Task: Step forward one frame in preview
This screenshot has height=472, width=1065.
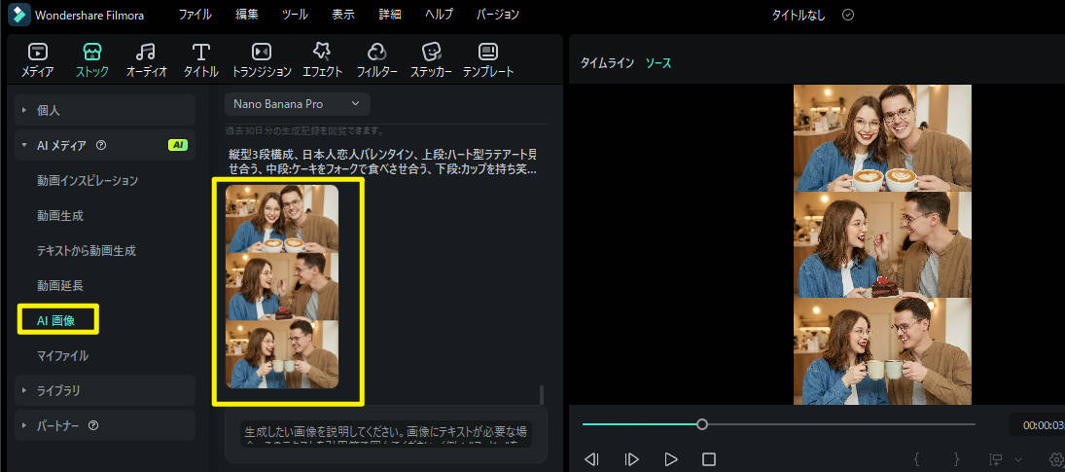Action: tap(631, 459)
